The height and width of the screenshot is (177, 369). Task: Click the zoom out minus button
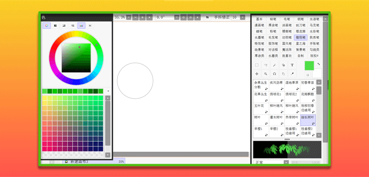[x=135, y=17]
